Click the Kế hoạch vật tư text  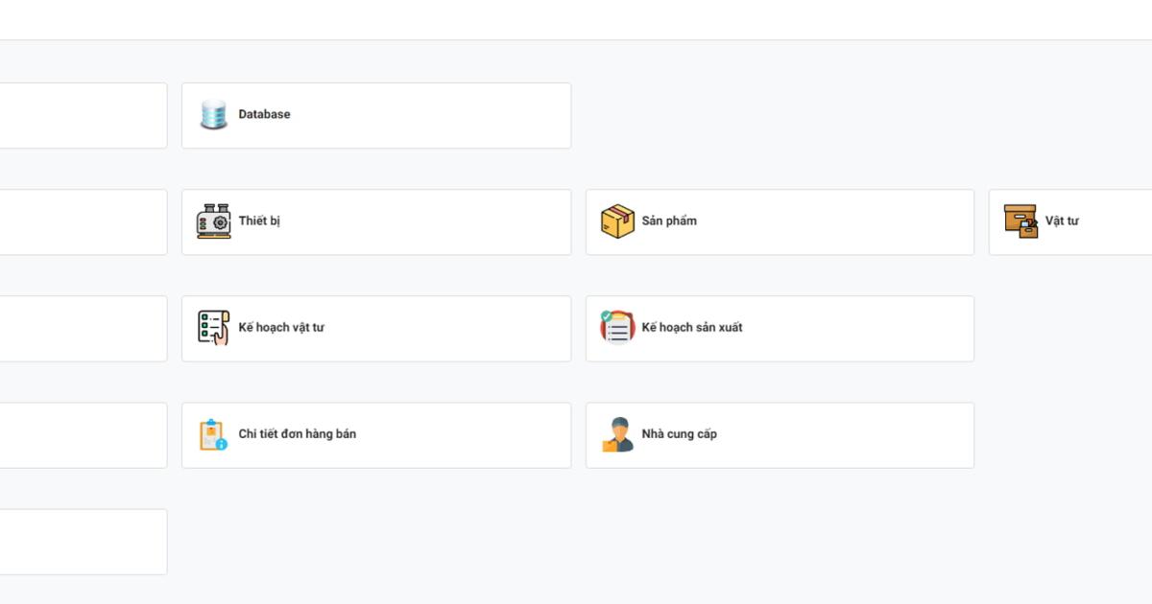tap(282, 328)
